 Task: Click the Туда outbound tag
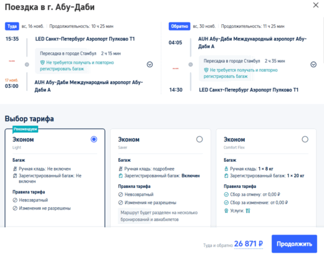pos(12,26)
